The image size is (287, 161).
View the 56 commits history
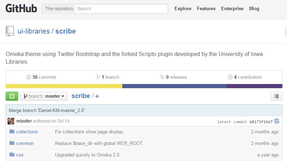(x=41, y=77)
